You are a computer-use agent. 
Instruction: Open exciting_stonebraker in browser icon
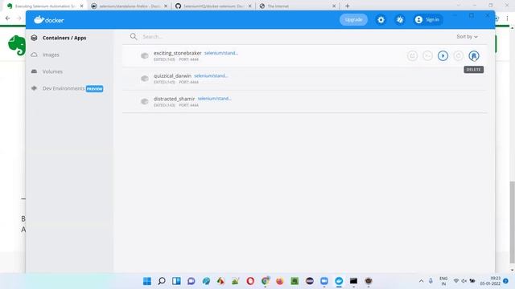coord(412,55)
